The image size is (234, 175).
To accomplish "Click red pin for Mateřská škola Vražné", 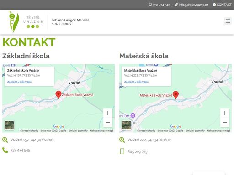I will (175, 95).
